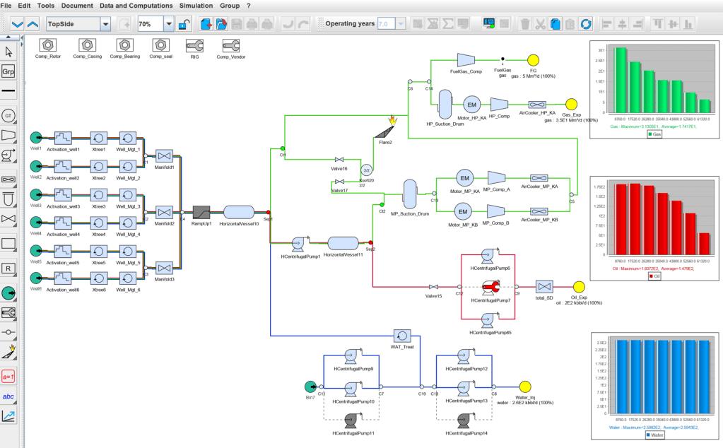Toggle the Gas legend checkbox
This screenshot has width=723, height=448.
[x=647, y=134]
